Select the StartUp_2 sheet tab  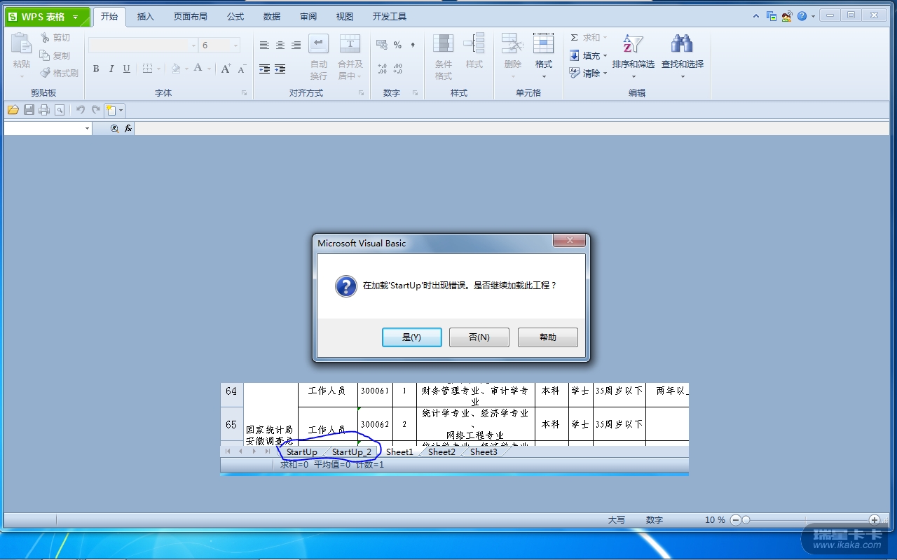pyautogui.click(x=351, y=452)
